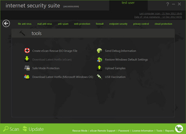The image size is (186, 134).
Task: Click the Last computer scan link
Action: 160,14
